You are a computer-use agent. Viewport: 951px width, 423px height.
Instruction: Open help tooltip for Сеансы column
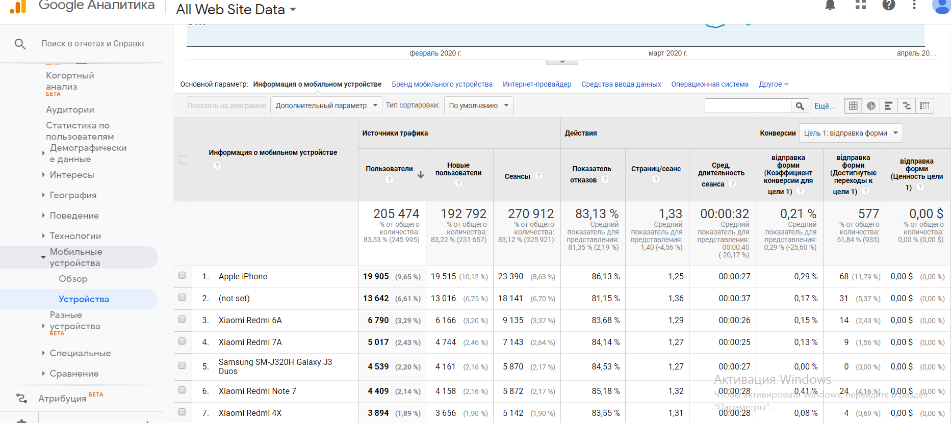tap(538, 176)
